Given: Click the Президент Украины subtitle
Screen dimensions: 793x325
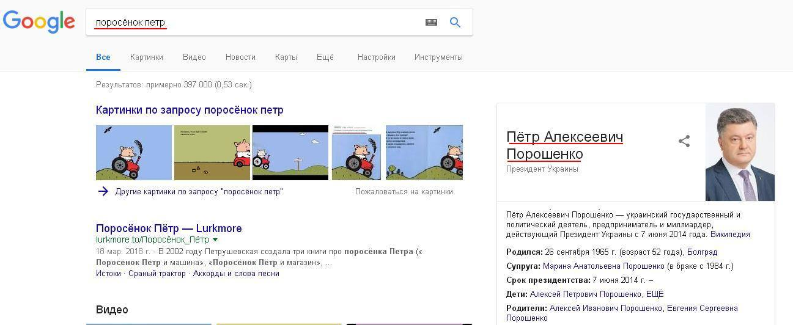Looking at the screenshot, I should 542,169.
